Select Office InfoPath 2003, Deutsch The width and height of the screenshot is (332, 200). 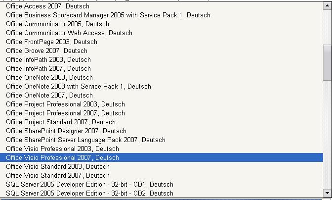click(162, 59)
